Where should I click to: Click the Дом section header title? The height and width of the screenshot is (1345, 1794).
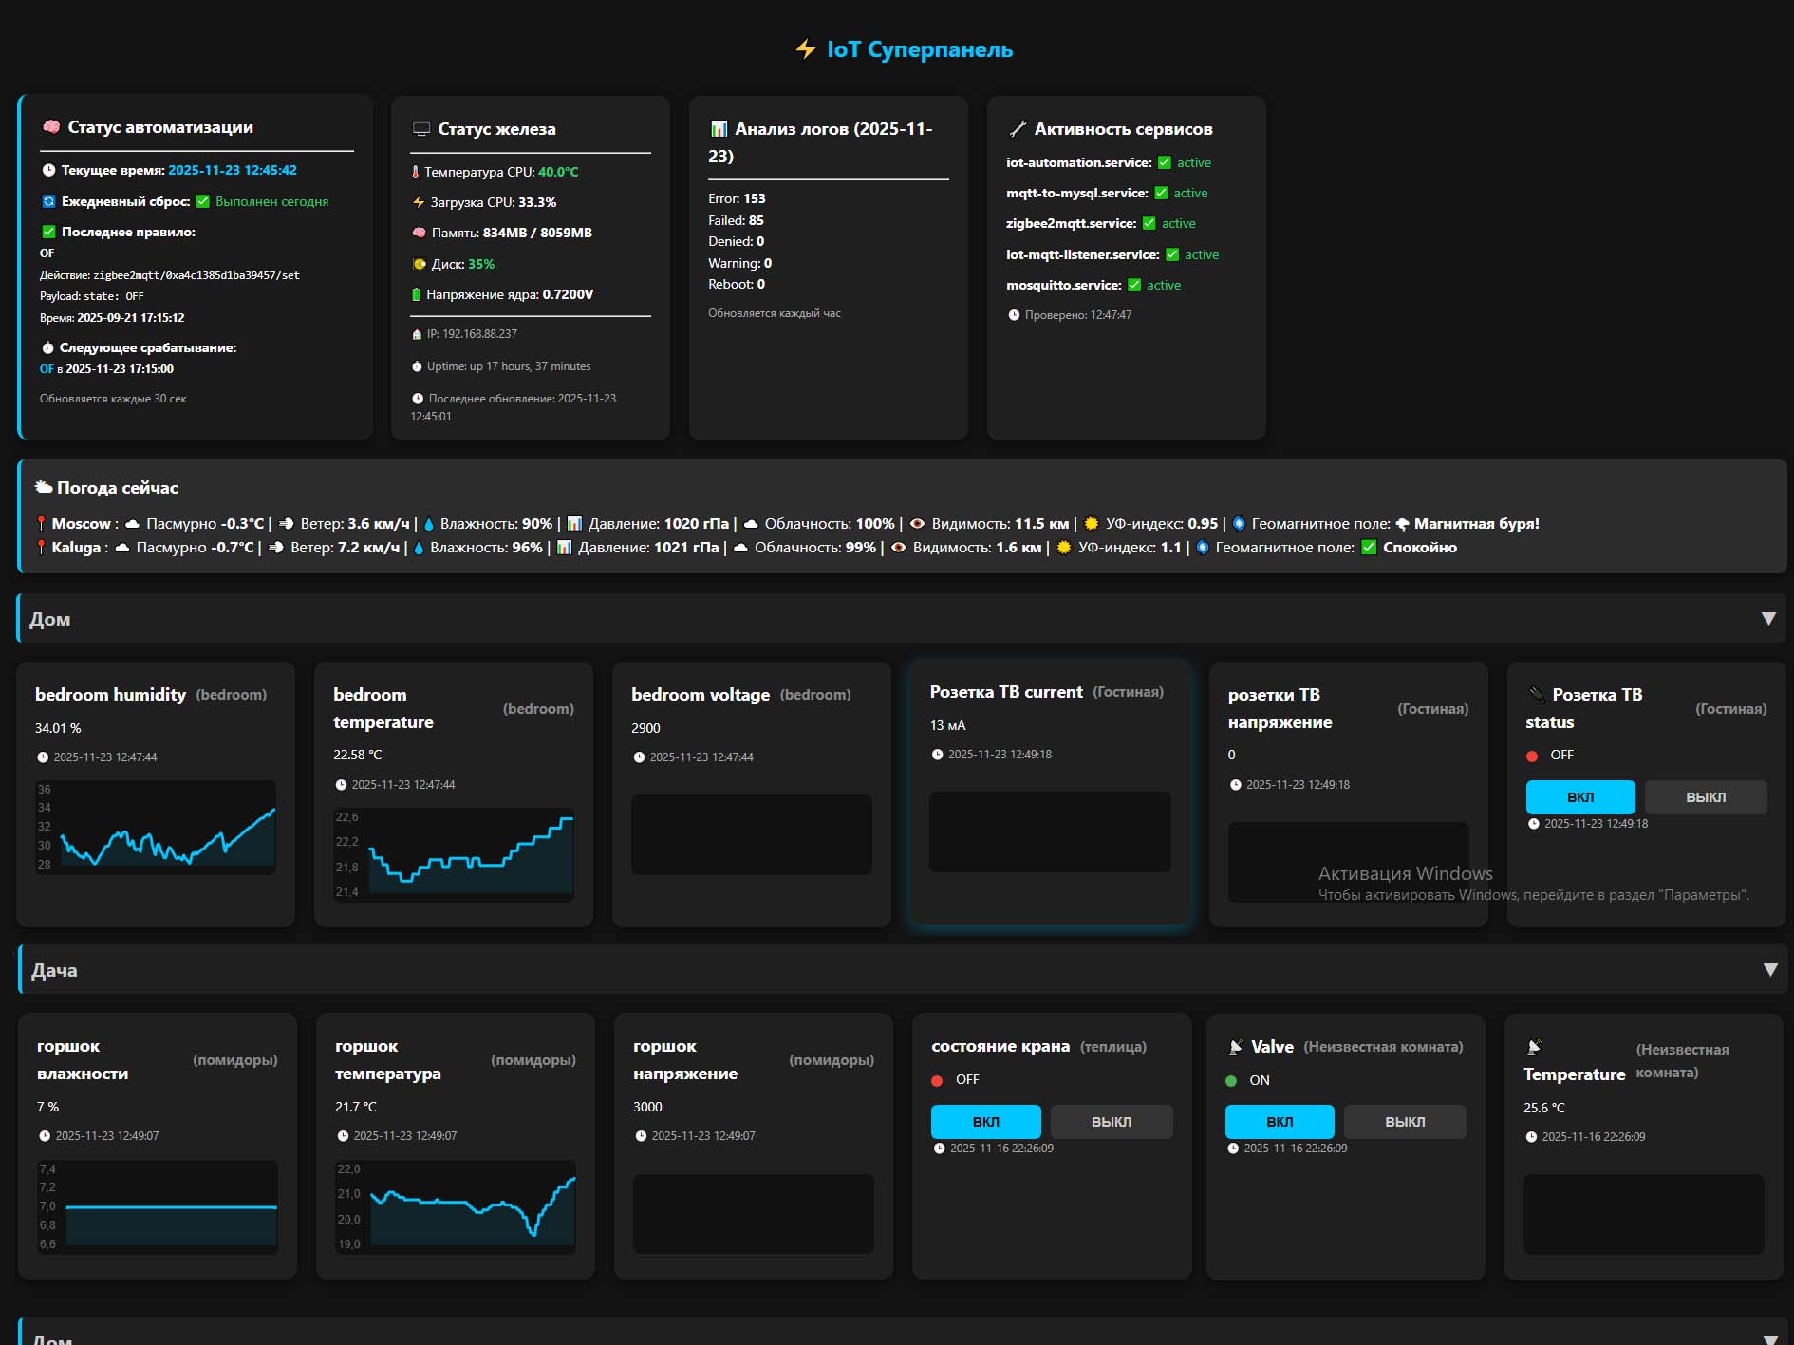(50, 619)
